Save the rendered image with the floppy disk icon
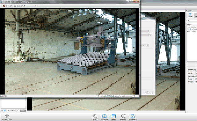The width and height of the screenshot is (197, 121). coord(7,6)
